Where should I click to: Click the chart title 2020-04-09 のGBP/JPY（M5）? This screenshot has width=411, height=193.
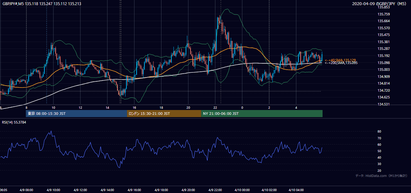tap(380, 4)
